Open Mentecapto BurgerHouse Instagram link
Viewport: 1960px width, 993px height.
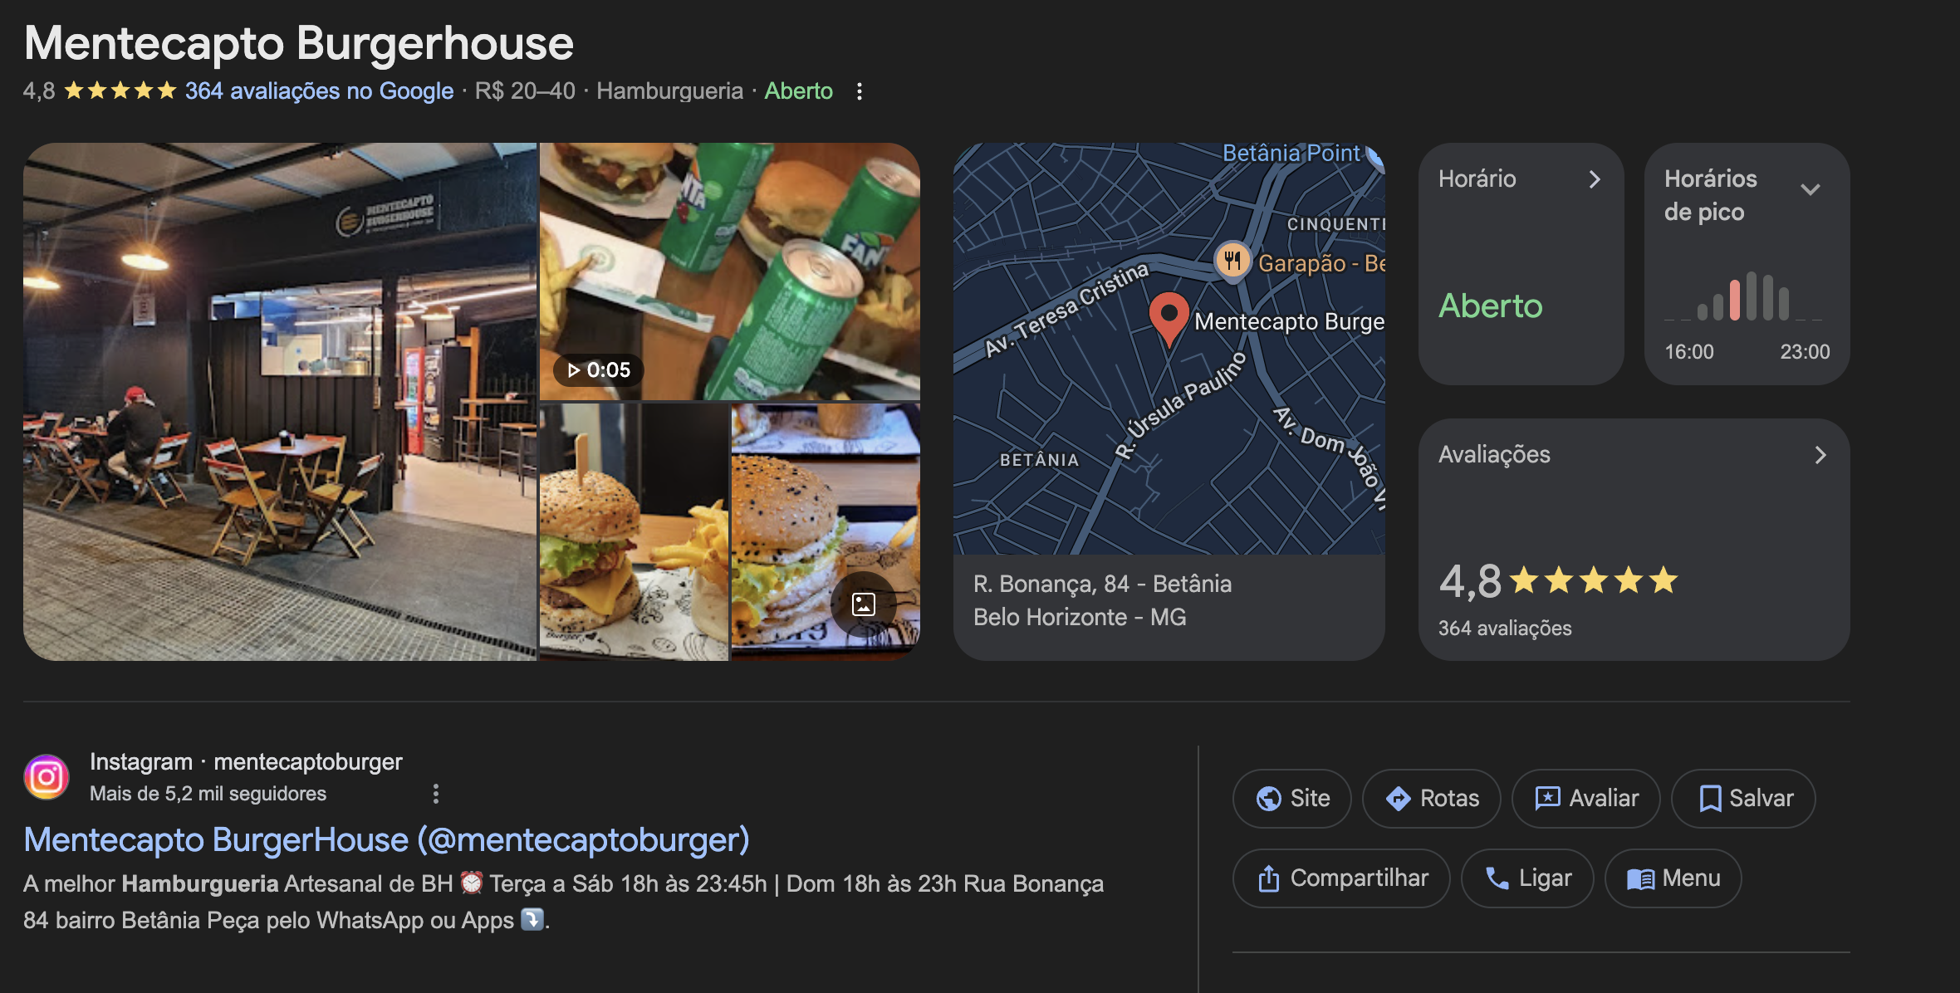[387, 840]
